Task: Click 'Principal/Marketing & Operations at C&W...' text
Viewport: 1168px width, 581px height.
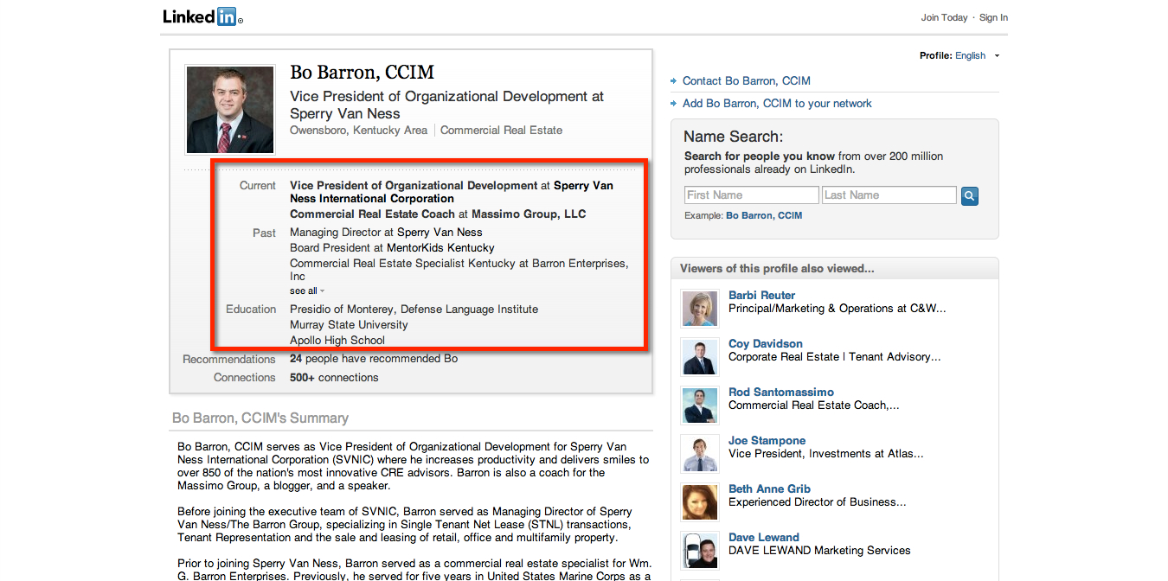Action: pyautogui.click(x=837, y=309)
